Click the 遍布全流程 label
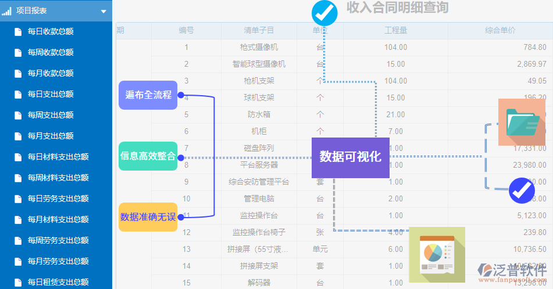 click(x=148, y=95)
